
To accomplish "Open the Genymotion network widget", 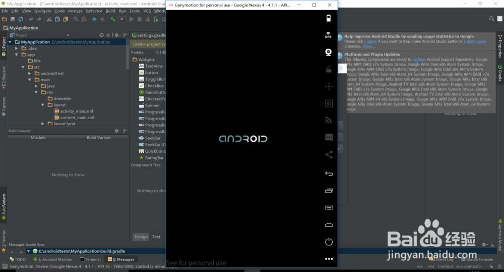I will pyautogui.click(x=328, y=120).
